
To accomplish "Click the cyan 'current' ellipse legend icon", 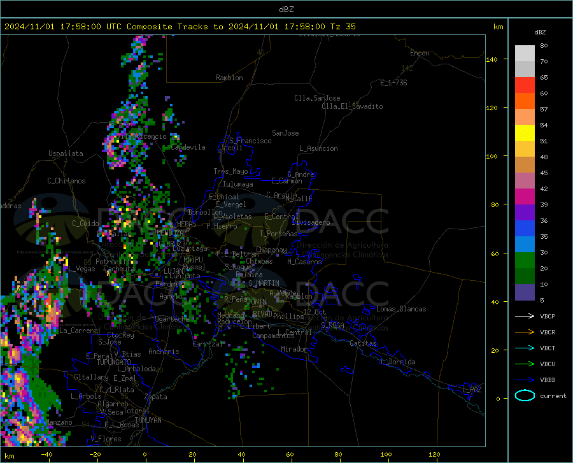I will 525,395.
